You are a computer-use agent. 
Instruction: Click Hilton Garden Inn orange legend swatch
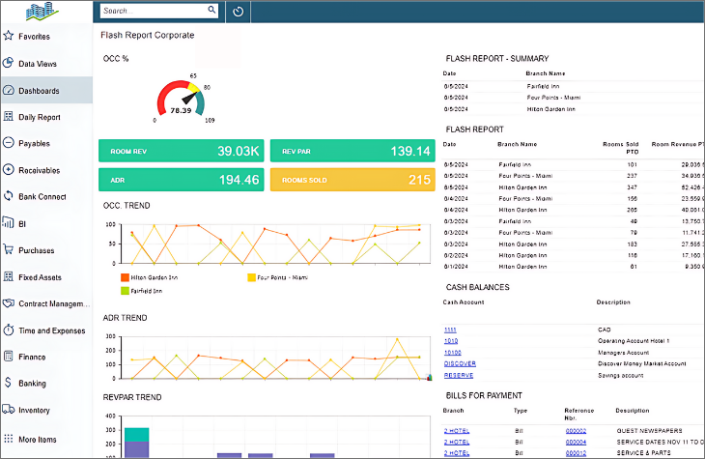tap(125, 277)
